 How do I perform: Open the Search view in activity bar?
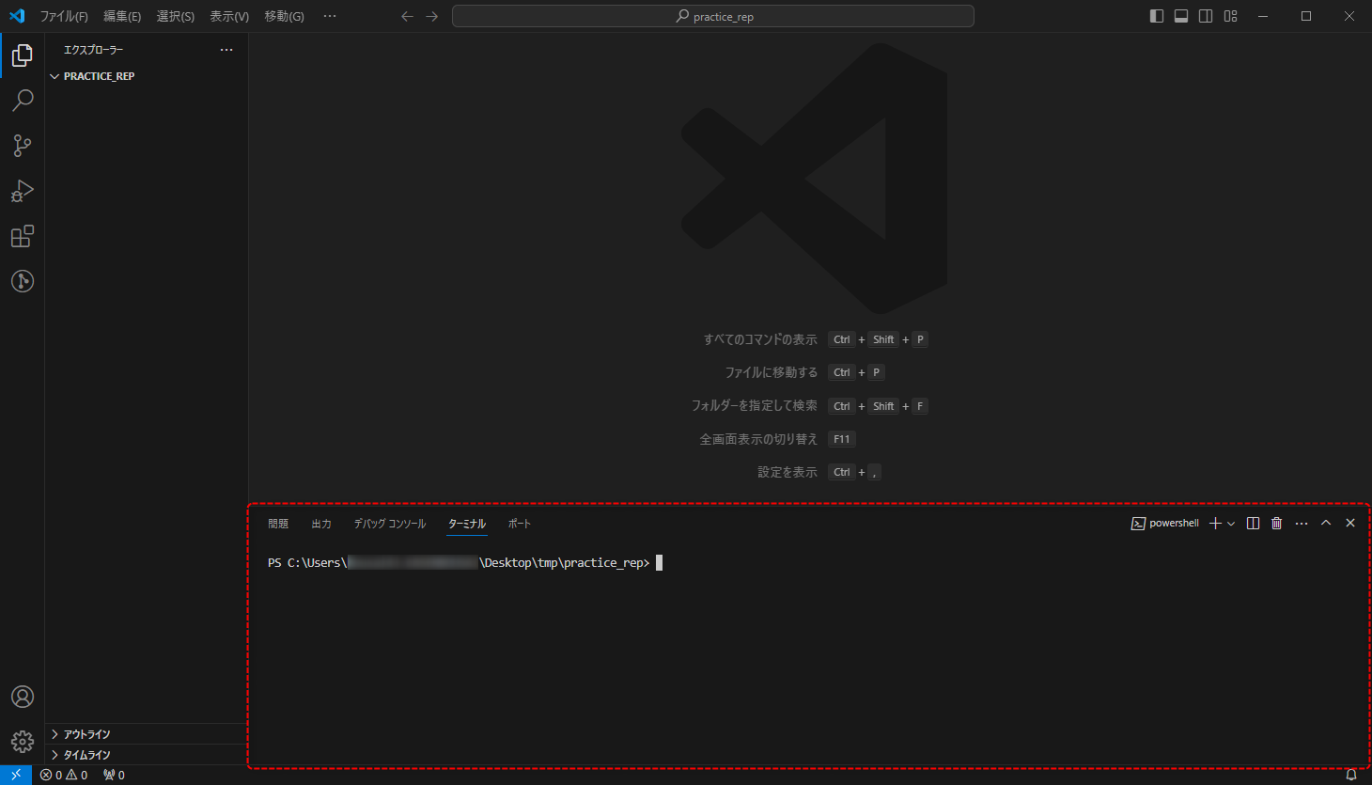[23, 101]
